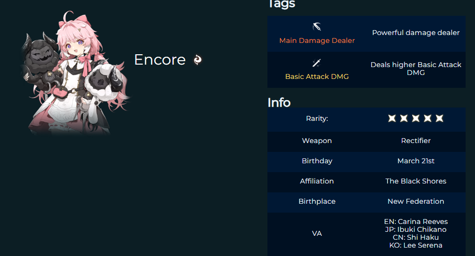Click the EN: Carina Reeves voice actor entry

[x=416, y=221]
